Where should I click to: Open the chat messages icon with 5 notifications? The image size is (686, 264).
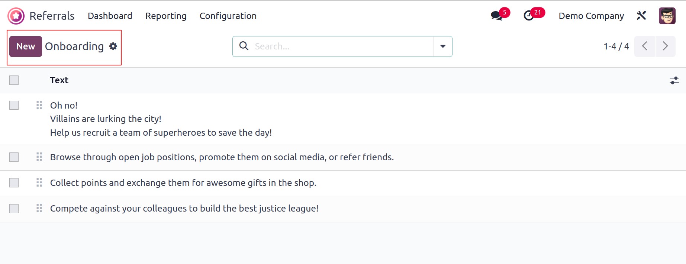coord(497,16)
